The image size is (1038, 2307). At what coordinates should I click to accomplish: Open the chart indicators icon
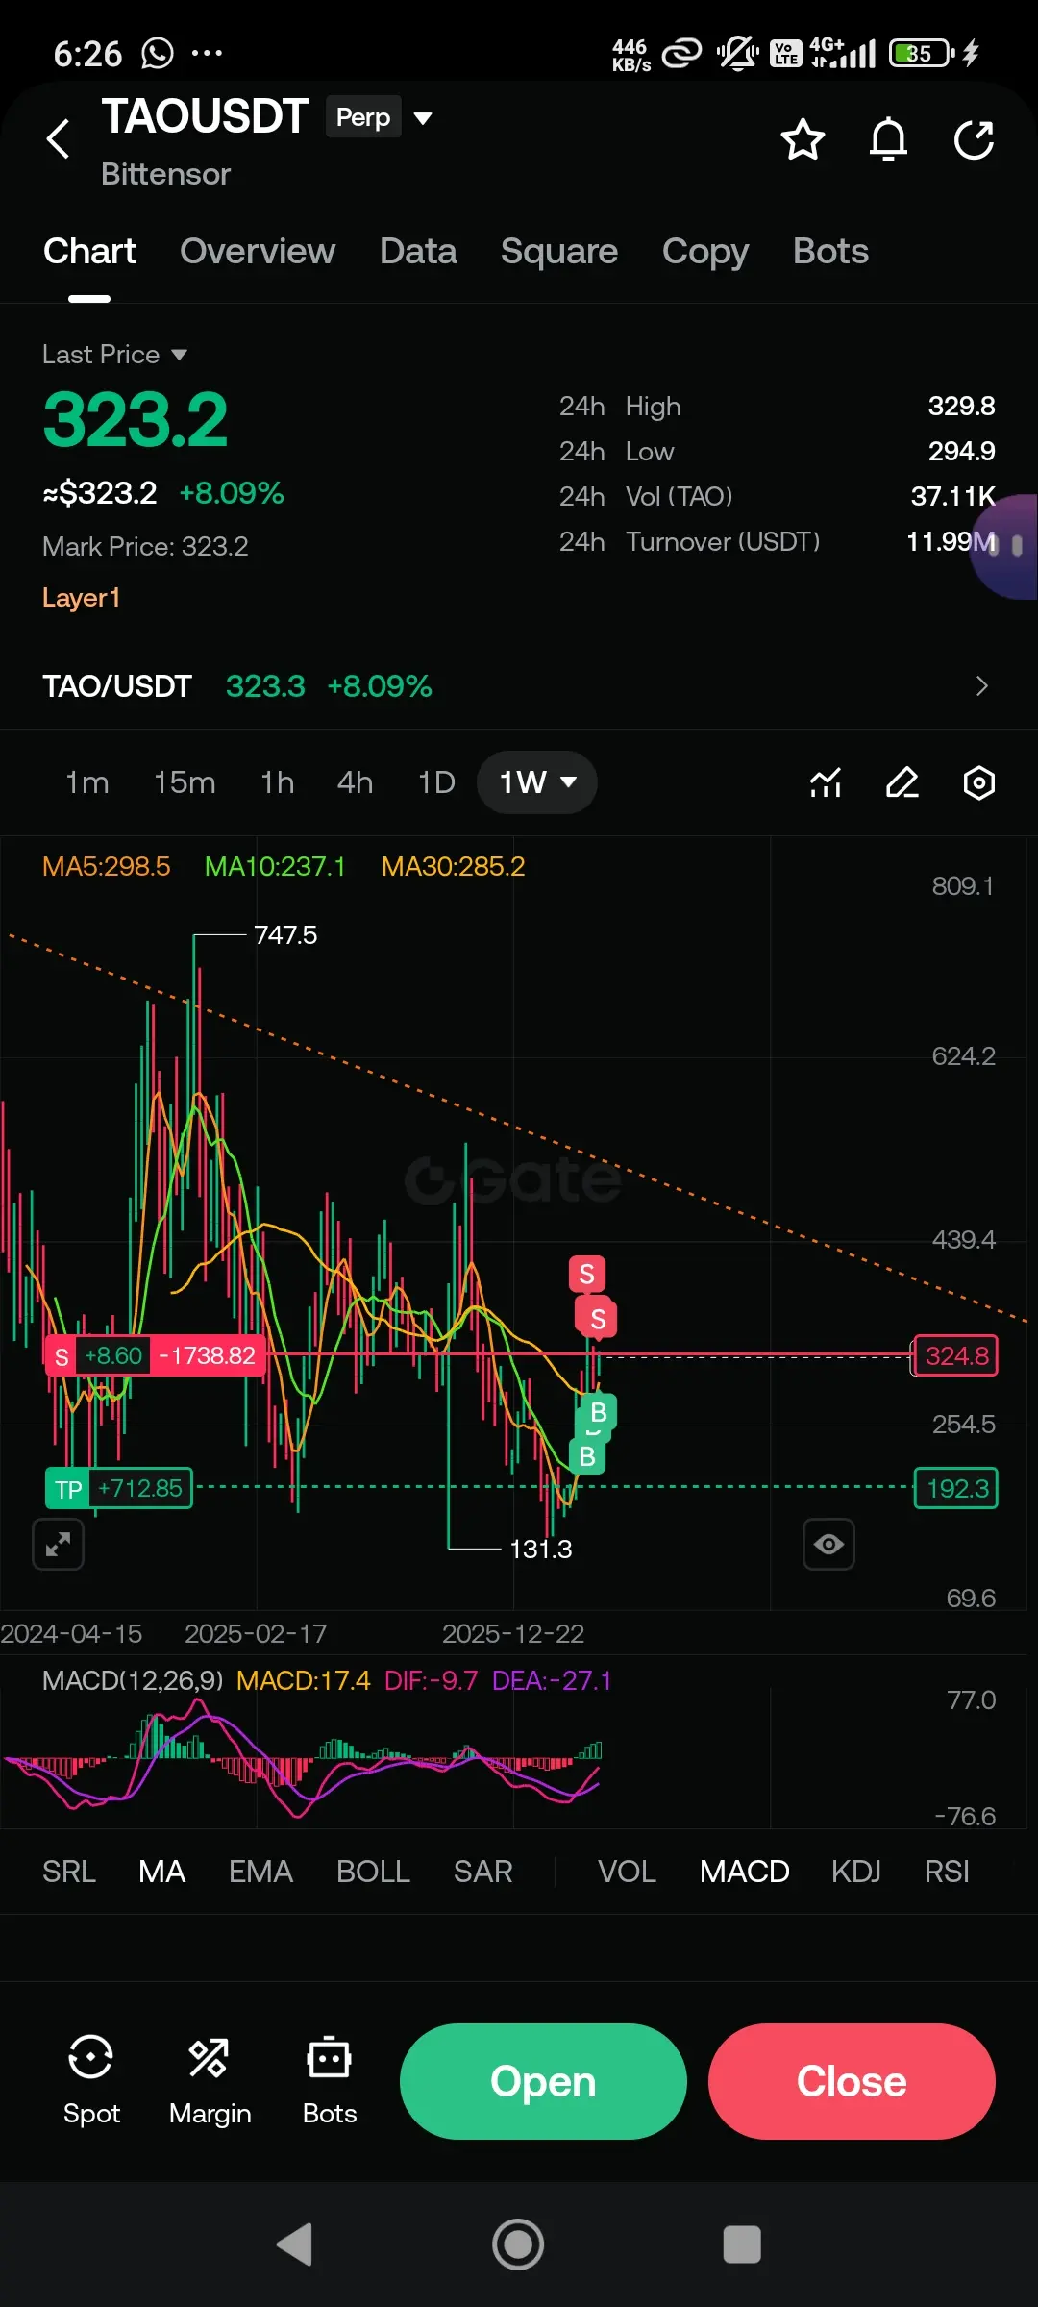(826, 782)
